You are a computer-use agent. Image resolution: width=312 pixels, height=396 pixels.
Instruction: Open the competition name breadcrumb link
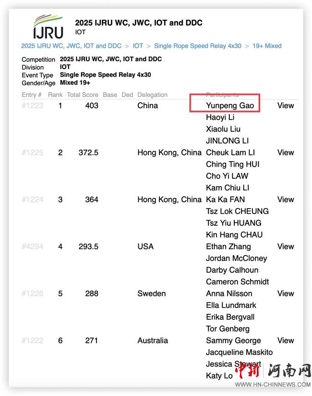click(x=71, y=46)
